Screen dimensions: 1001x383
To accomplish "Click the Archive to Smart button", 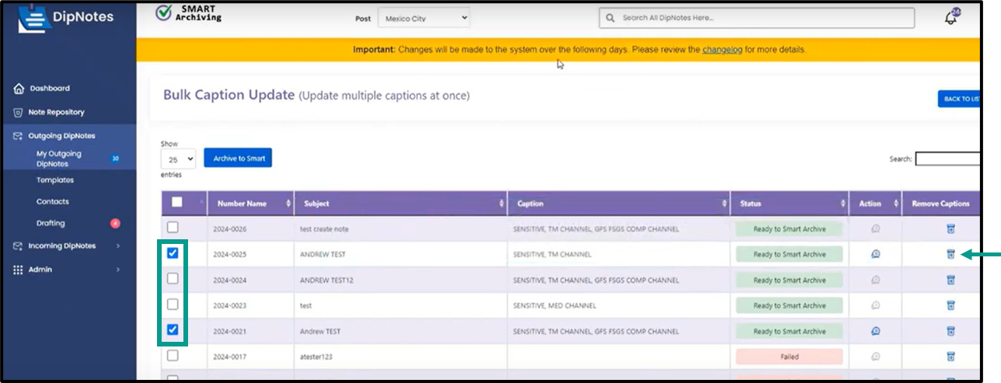I will (x=238, y=158).
